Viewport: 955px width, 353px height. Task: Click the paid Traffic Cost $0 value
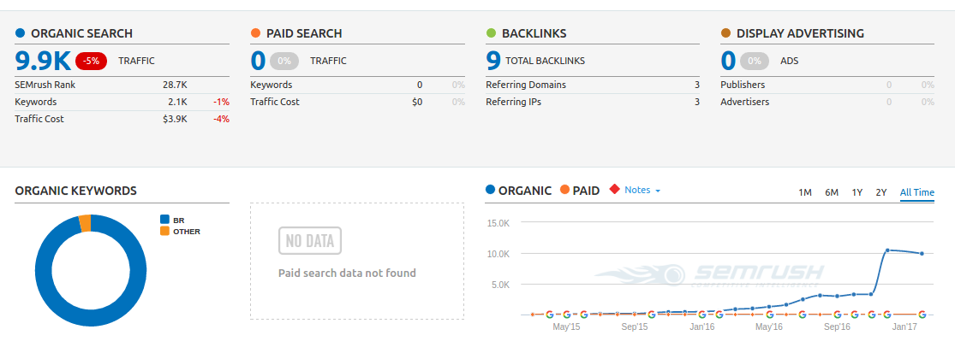(417, 102)
